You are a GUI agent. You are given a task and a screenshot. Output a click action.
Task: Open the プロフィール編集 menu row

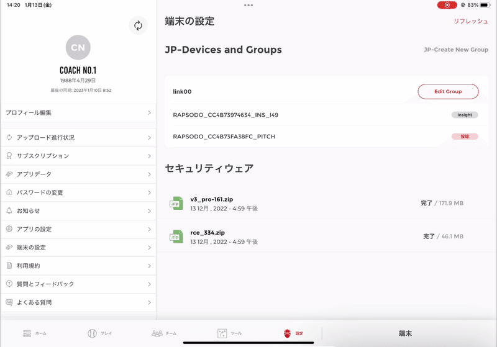(x=78, y=113)
